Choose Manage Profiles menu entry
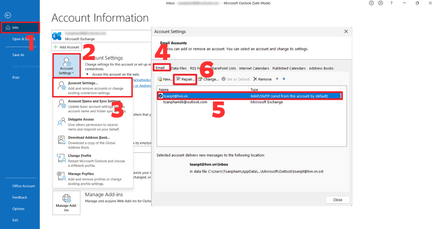The image size is (437, 229). [x=92, y=178]
